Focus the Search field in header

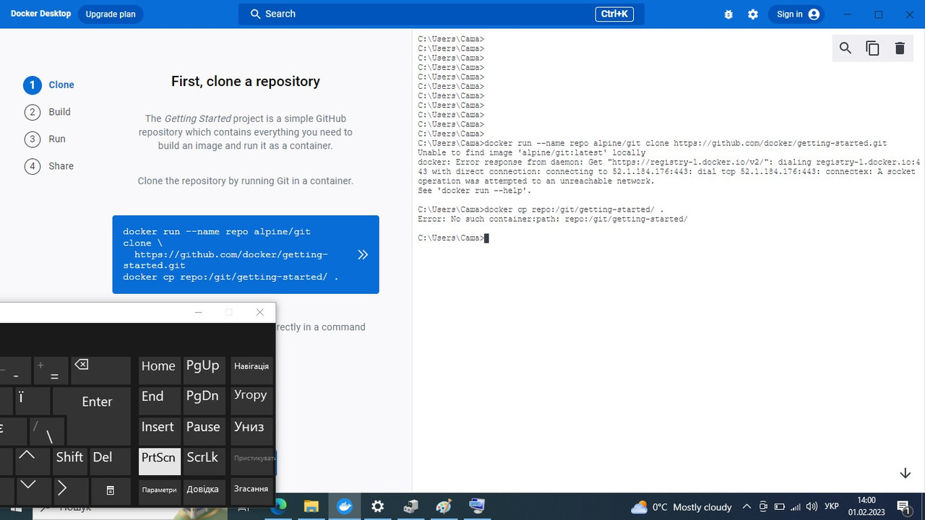point(441,14)
